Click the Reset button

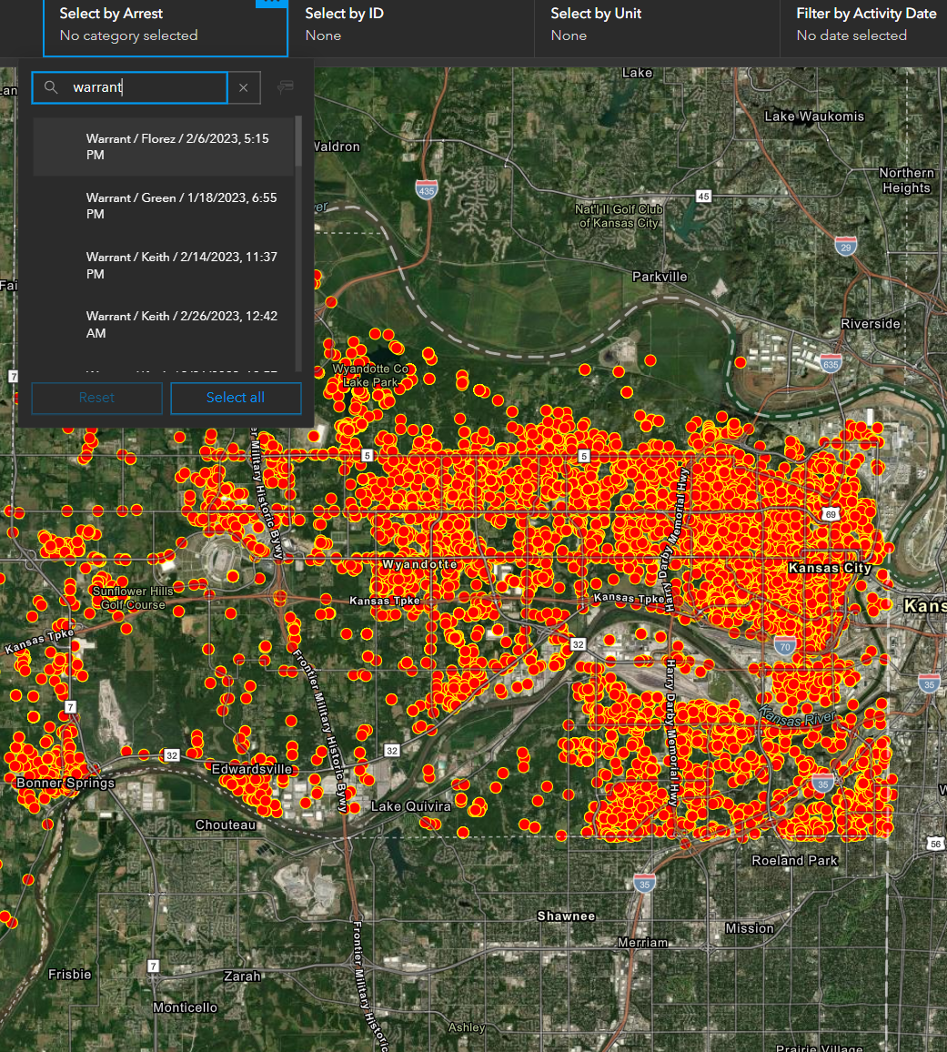point(96,398)
